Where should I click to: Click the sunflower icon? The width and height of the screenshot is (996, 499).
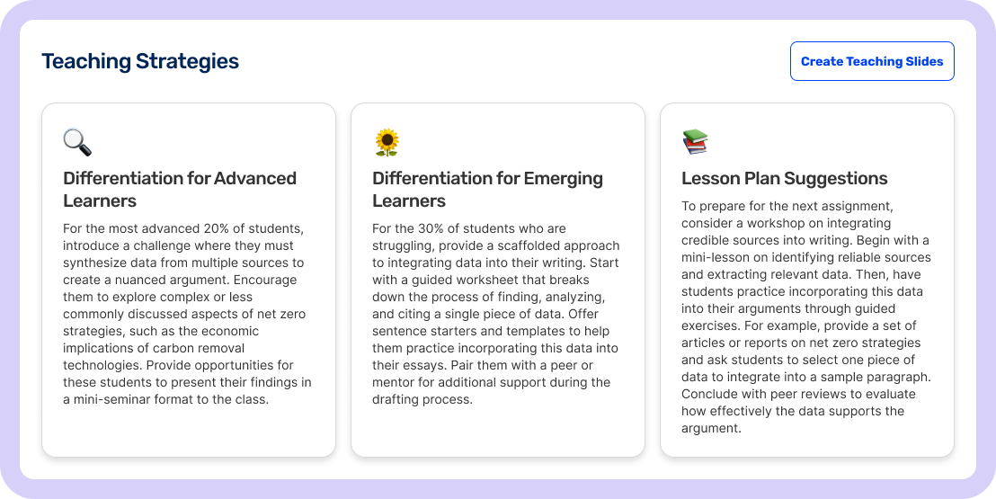(387, 142)
